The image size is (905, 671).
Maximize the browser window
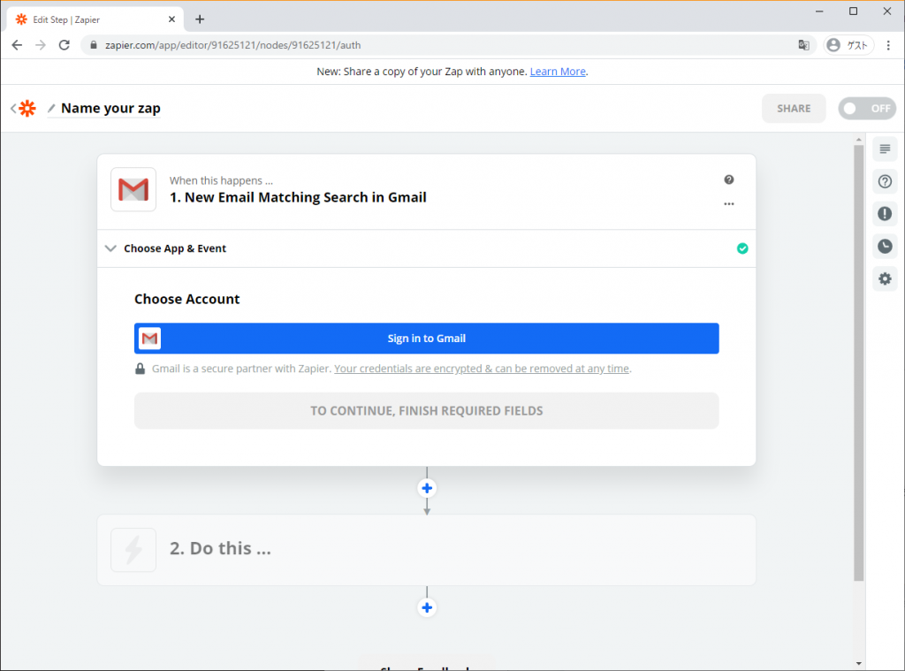tap(853, 11)
